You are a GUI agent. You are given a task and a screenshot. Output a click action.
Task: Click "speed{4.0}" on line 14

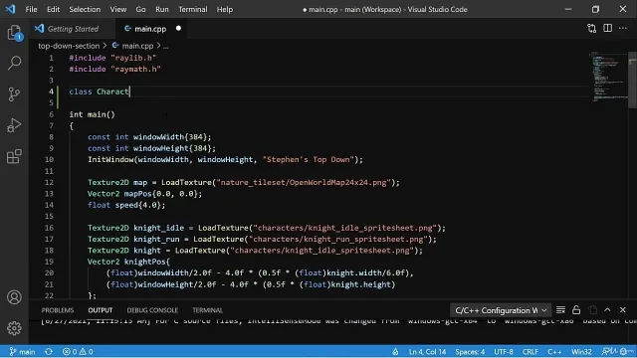coord(138,205)
